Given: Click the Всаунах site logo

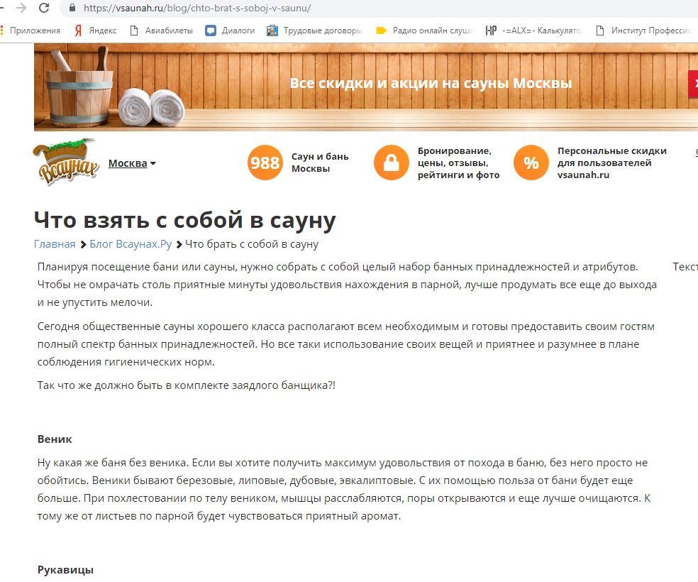Looking at the screenshot, I should tap(66, 162).
